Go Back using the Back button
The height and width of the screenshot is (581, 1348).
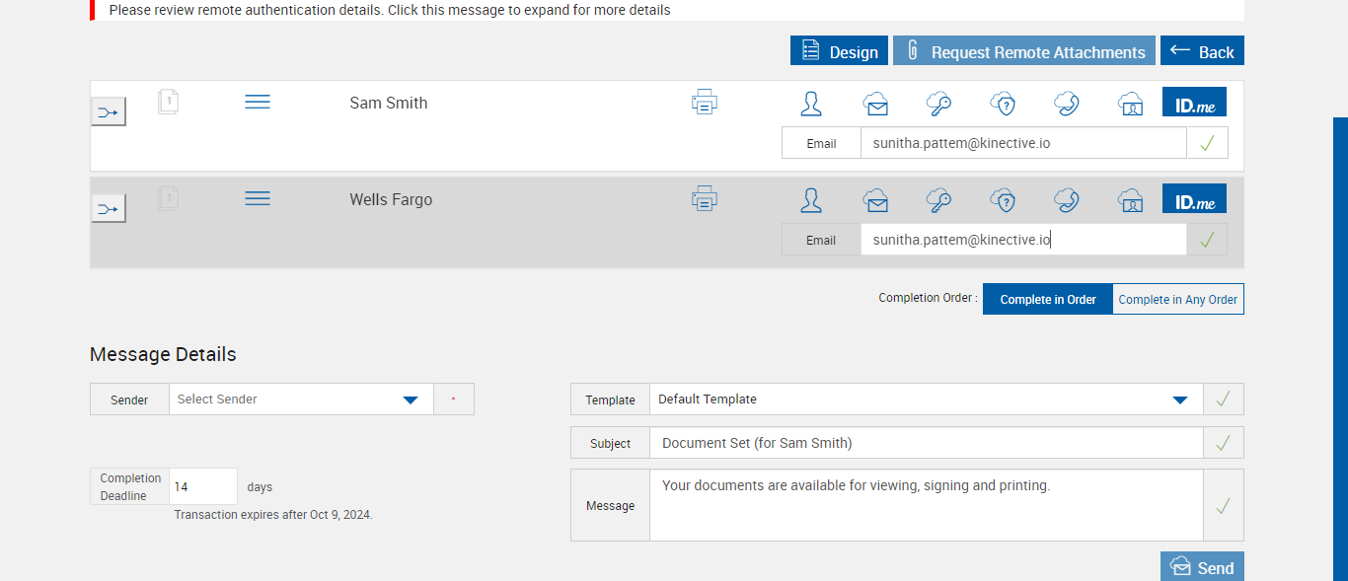[1202, 51]
